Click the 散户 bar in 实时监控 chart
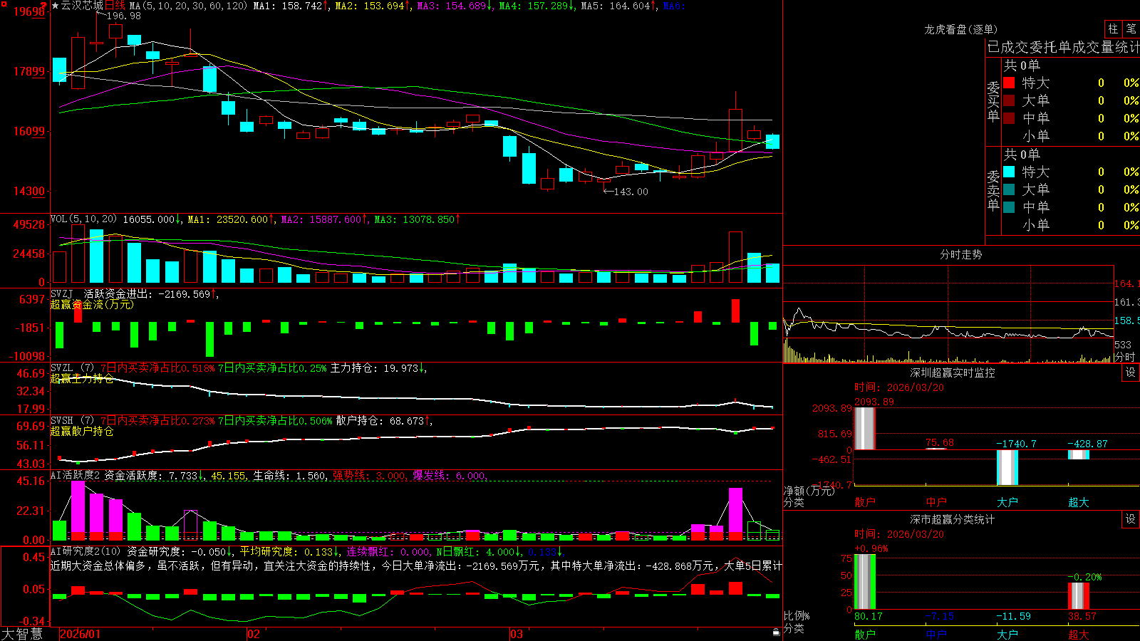This screenshot has width=1140, height=641. 865,428
